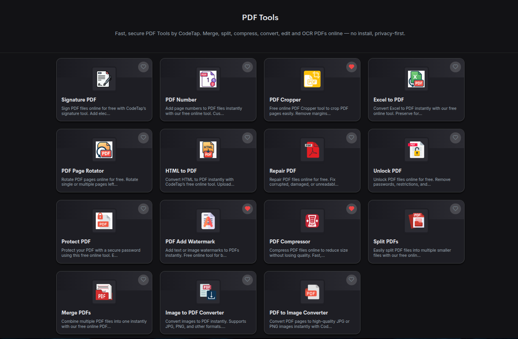Favorite Repair PDF with heart
This screenshot has height=339, width=518.
tap(351, 137)
